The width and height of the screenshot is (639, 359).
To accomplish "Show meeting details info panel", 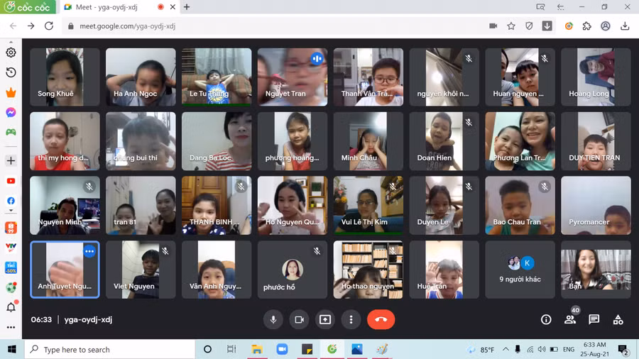I will 546,319.
